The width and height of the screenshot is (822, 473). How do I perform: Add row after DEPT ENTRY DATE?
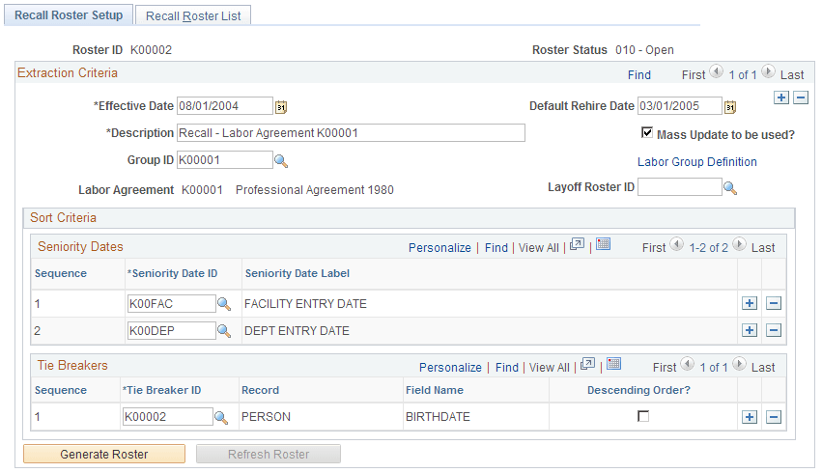click(750, 330)
